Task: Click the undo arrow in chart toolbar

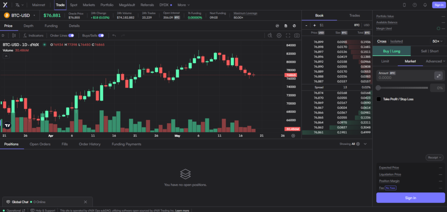Action: (x=114, y=36)
